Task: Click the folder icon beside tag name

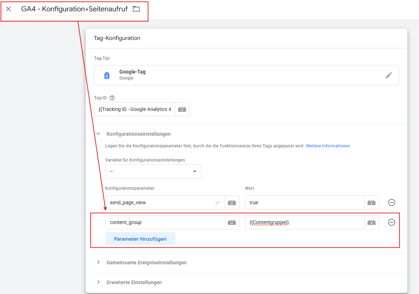Action: (136, 9)
